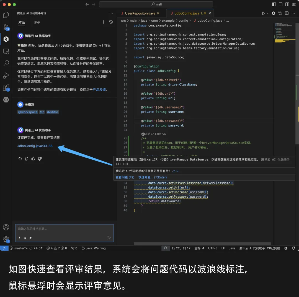
Task: Open Tencent Cloud AI assistant sidebar icon
Action: point(6,39)
